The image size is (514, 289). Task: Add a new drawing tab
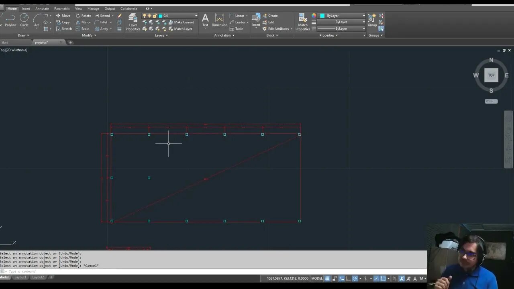(x=70, y=42)
